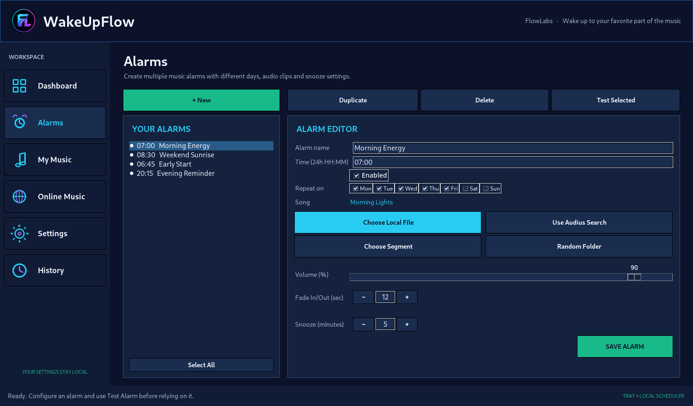Select the 08:30 Weekend Sunrise alarm
This screenshot has height=406, width=693.
(x=201, y=155)
